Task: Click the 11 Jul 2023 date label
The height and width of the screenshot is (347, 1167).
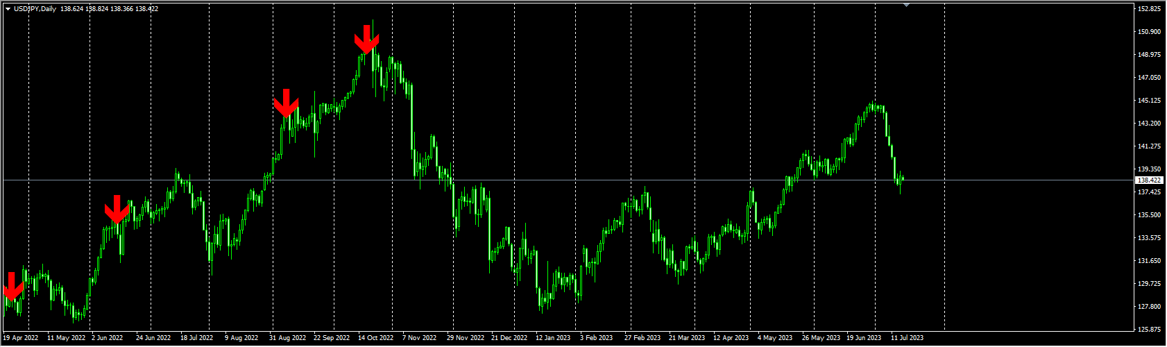Action: point(908,338)
